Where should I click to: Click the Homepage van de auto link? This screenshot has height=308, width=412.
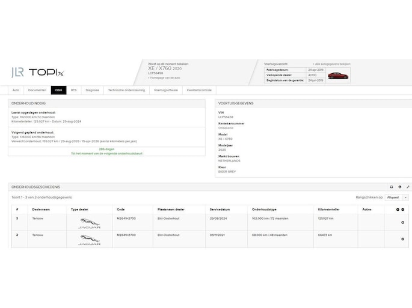click(165, 77)
